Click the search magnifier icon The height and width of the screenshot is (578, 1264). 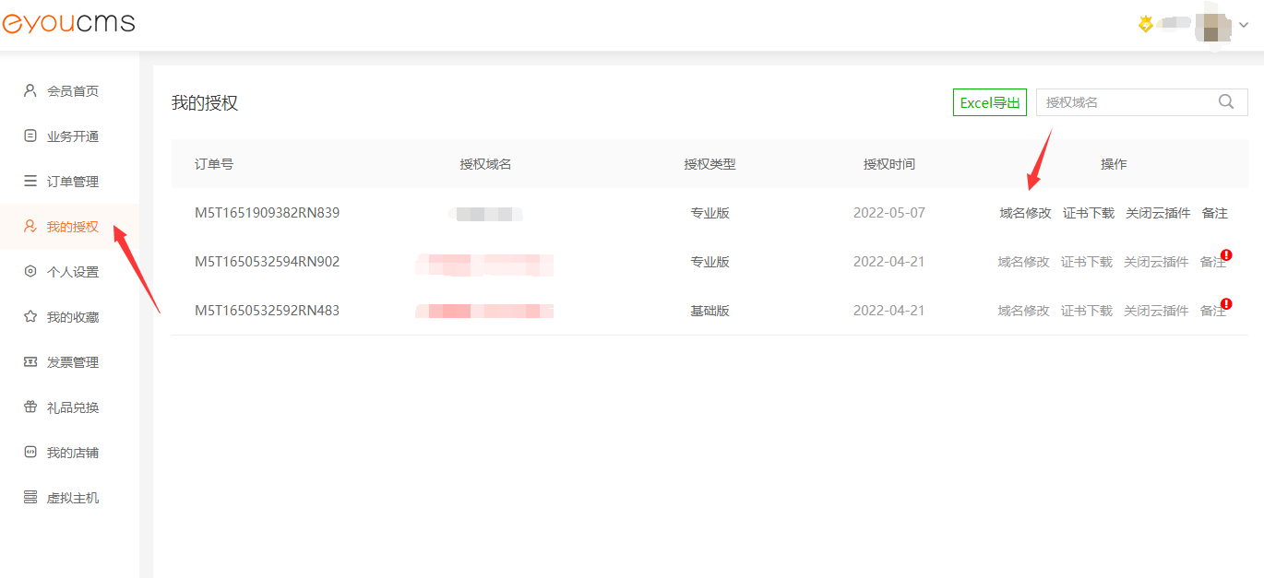(x=1226, y=102)
